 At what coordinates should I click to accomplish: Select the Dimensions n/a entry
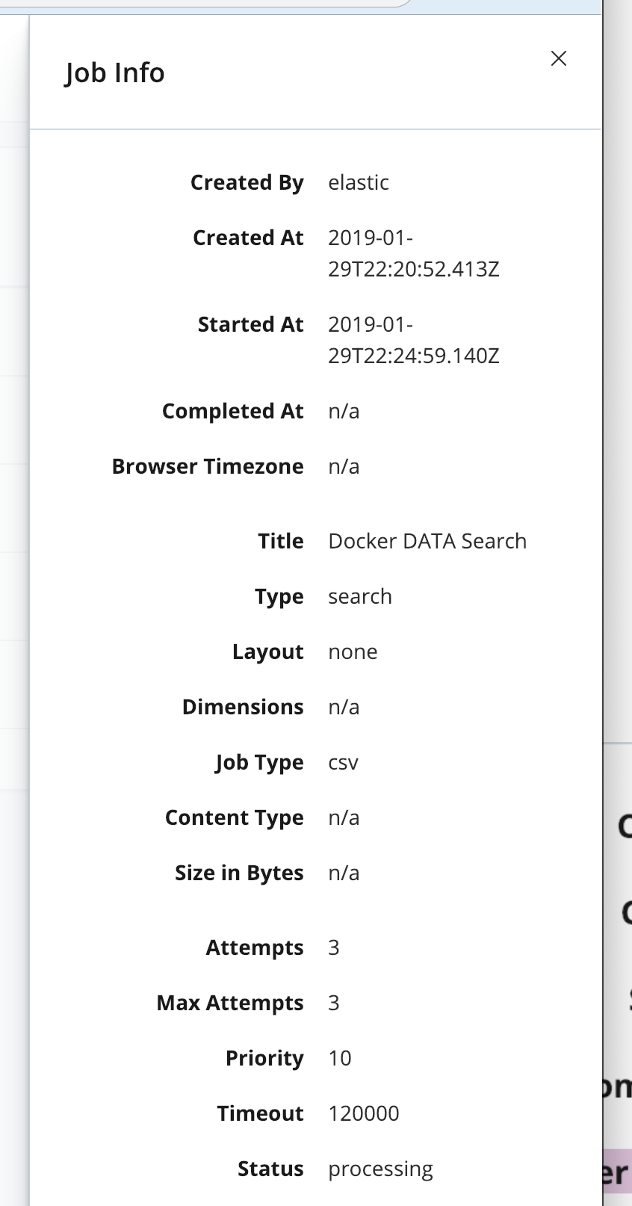coord(344,706)
